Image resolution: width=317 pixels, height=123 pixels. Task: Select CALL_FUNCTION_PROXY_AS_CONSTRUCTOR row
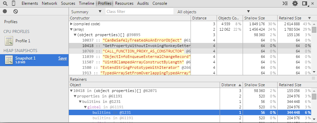(x=190, y=51)
